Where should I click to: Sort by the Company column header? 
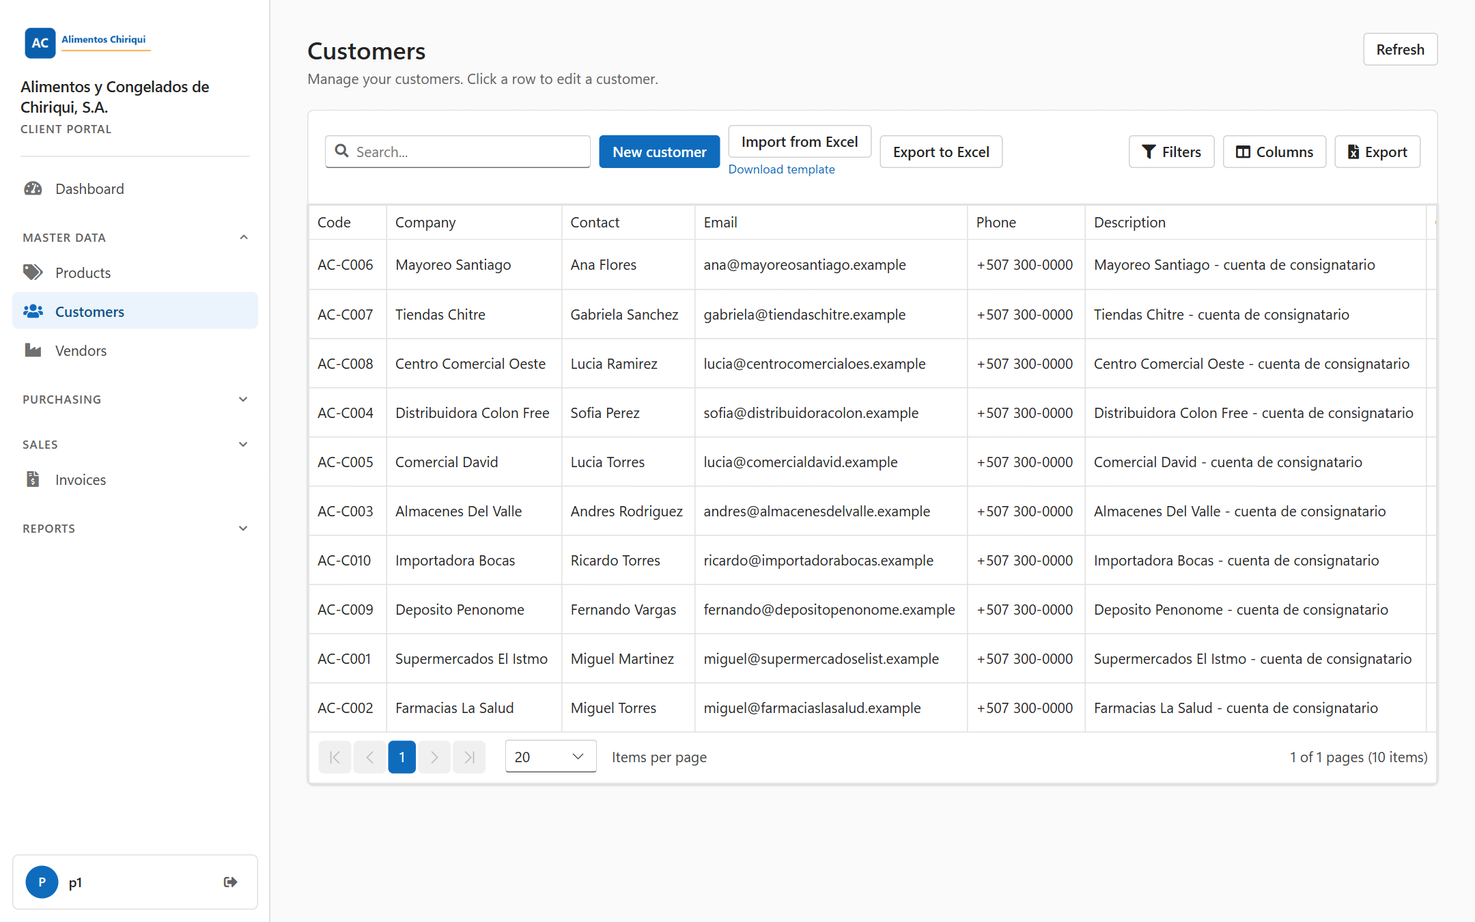(474, 222)
